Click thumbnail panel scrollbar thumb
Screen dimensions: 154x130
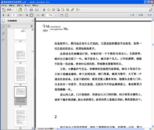pyautogui.click(x=33, y=52)
